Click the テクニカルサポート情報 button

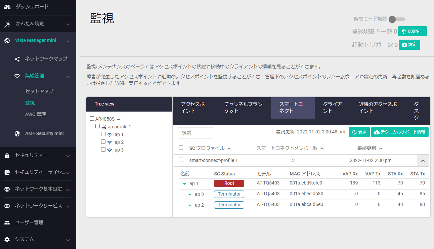pos(400,132)
